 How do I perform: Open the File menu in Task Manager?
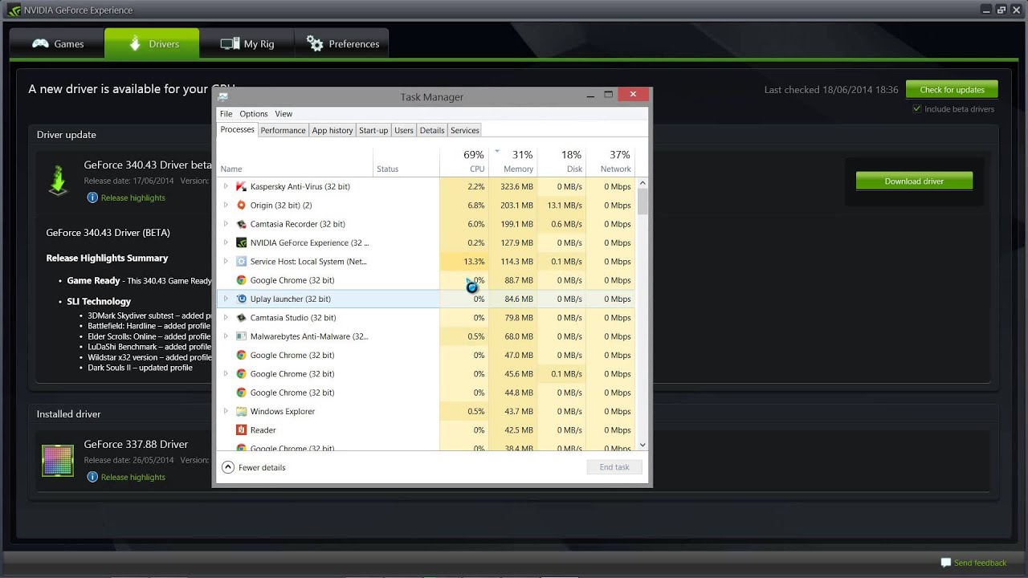click(226, 114)
